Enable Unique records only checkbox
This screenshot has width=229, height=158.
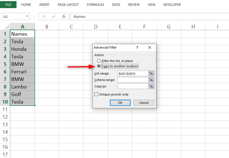[96, 94]
